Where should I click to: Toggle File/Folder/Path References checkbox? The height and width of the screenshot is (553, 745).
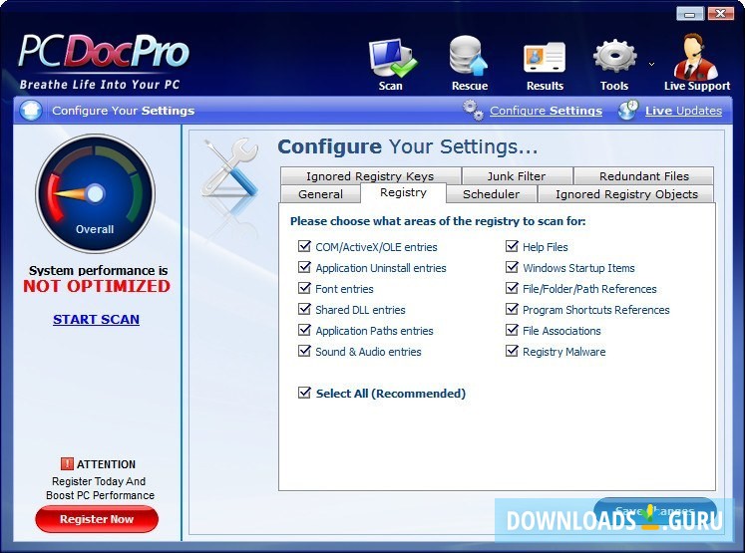[512, 288]
